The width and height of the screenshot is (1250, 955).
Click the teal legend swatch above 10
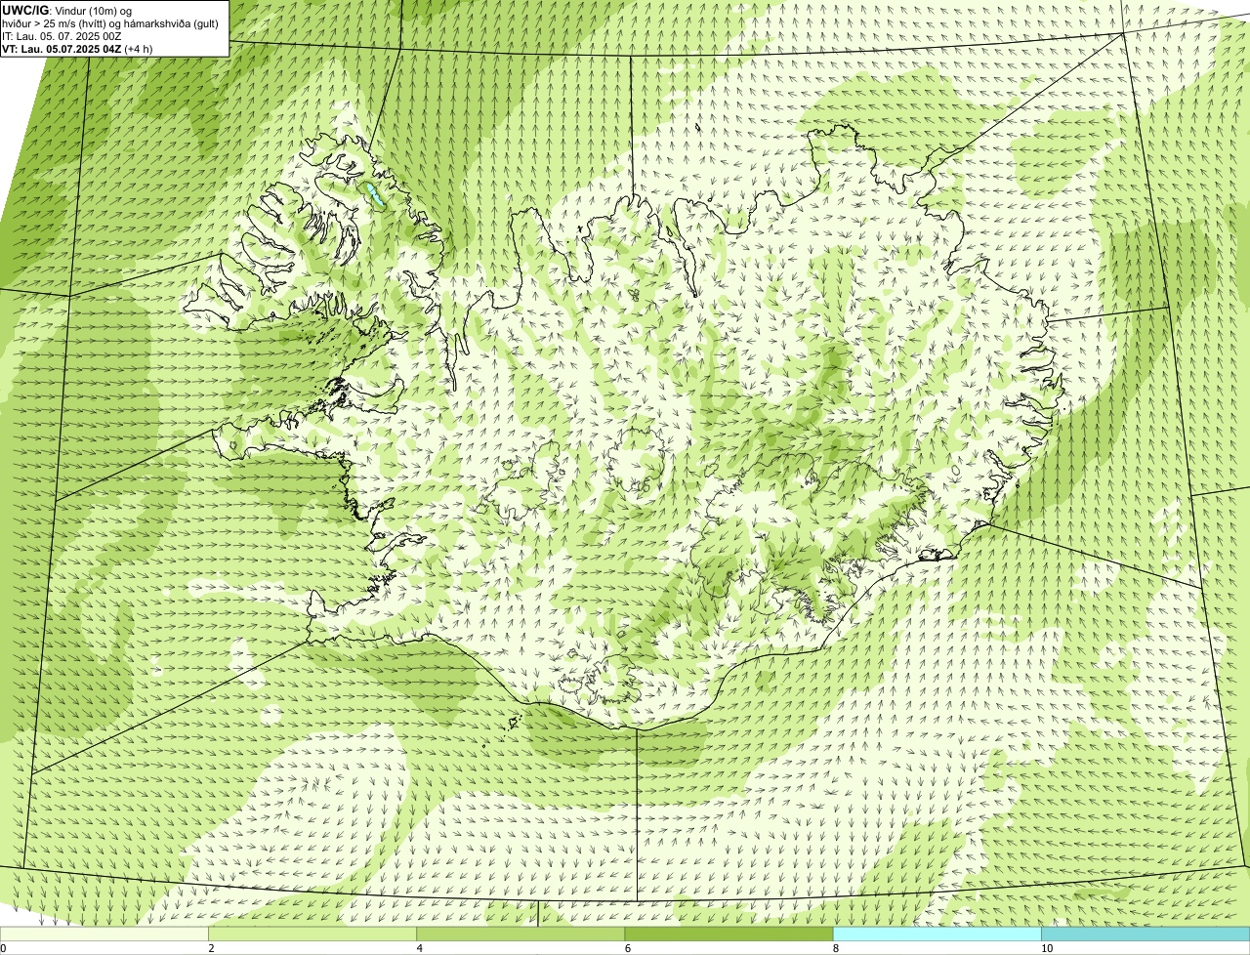click(x=1146, y=934)
